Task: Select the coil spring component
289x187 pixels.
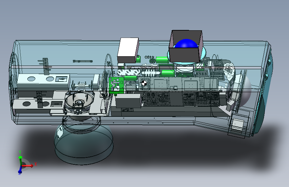Action: pos(82,86)
